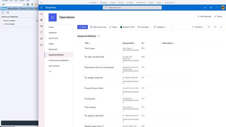226x127 pixels.
Task: Click the orange exit up-arrow icon in SAP
Action: (36, 5)
